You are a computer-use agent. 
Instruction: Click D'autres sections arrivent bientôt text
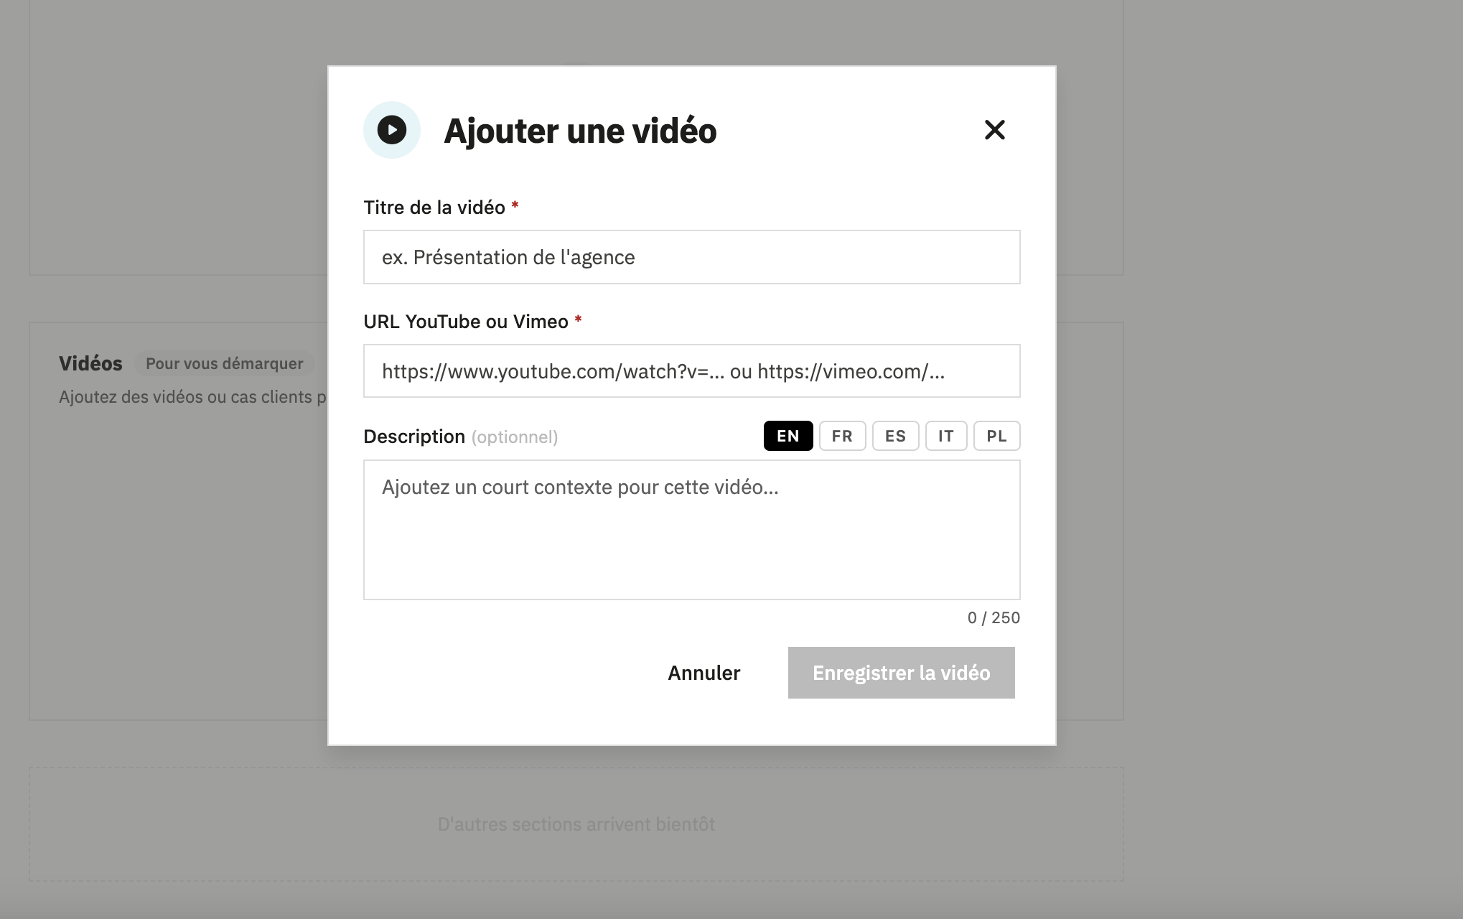coord(576,824)
